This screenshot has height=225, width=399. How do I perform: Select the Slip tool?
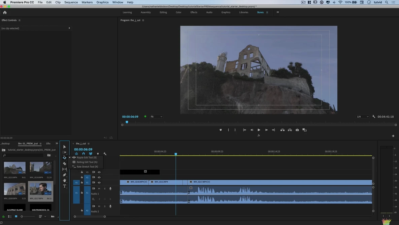point(64,169)
